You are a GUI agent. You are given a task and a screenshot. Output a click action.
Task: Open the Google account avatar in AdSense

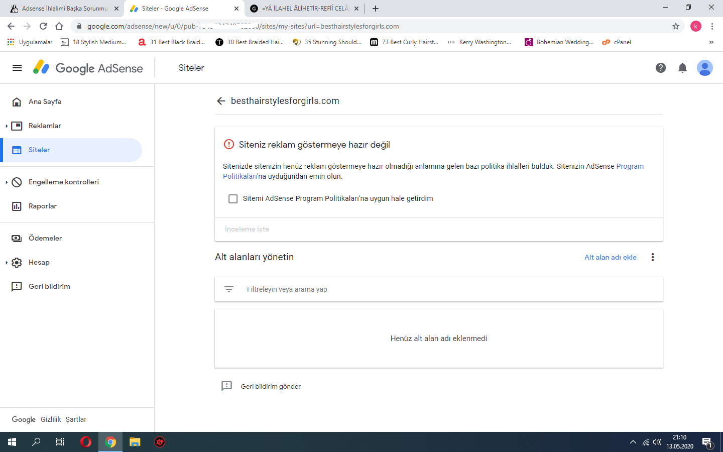[705, 68]
